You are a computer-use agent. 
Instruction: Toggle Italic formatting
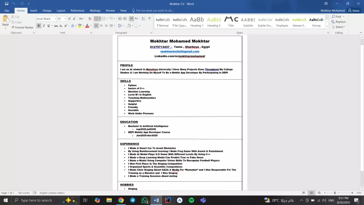tap(44, 26)
